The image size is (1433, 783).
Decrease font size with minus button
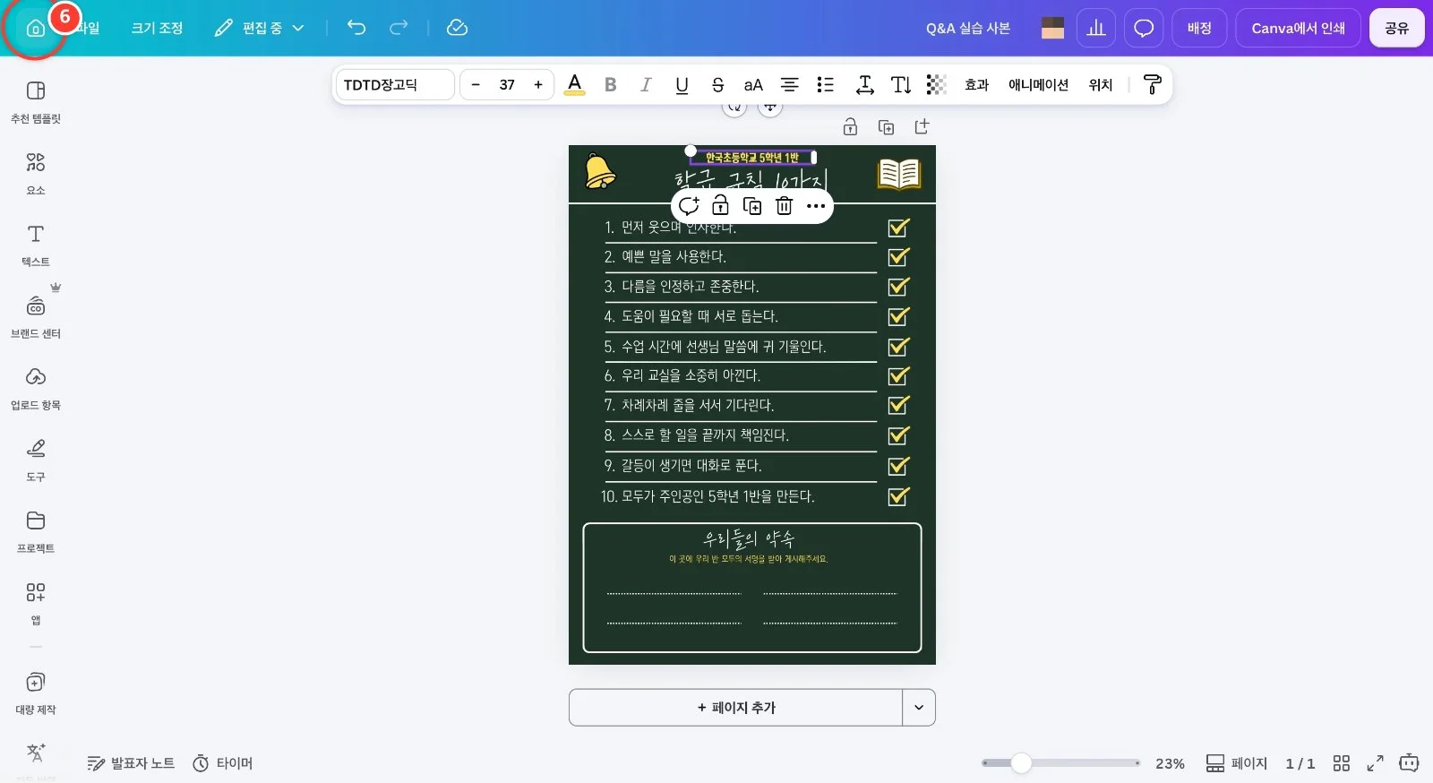476,85
